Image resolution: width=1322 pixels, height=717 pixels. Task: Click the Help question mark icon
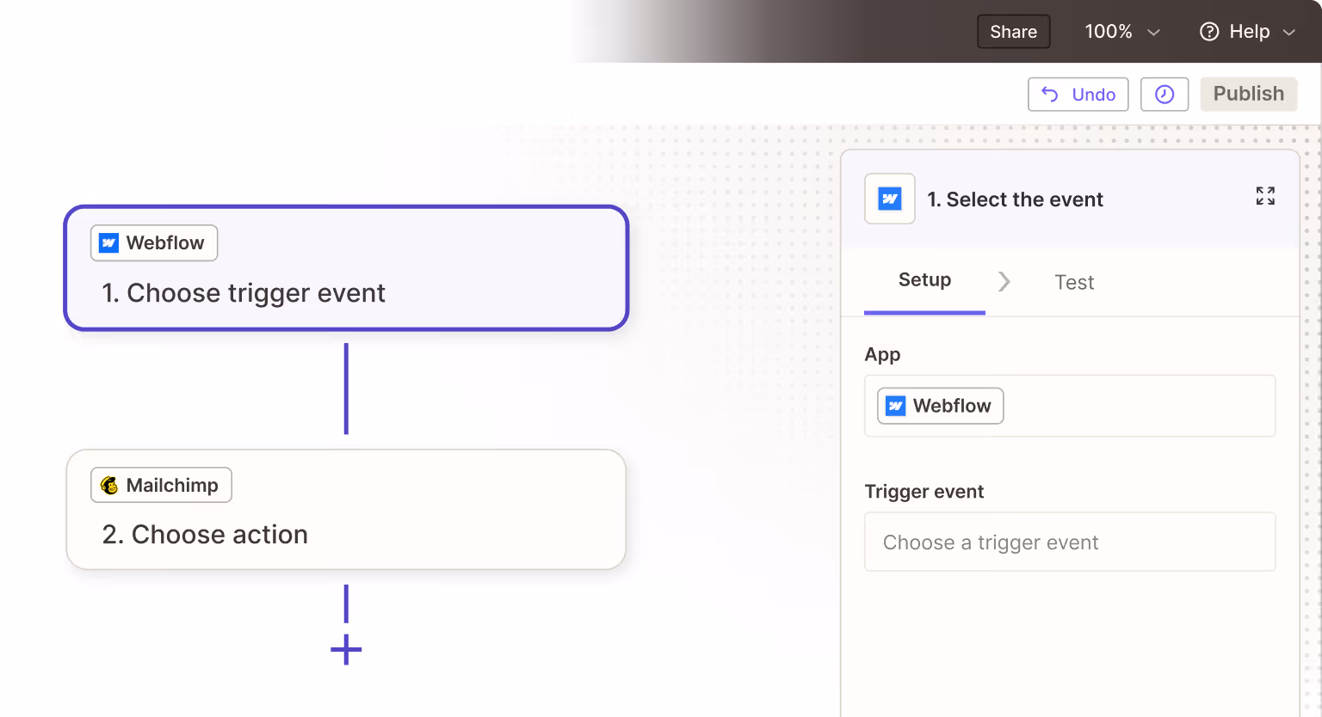1208,31
